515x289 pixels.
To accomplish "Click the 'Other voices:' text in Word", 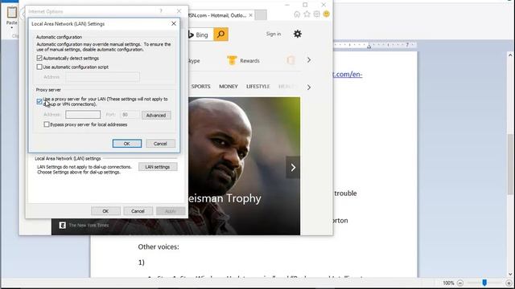I will point(159,246).
